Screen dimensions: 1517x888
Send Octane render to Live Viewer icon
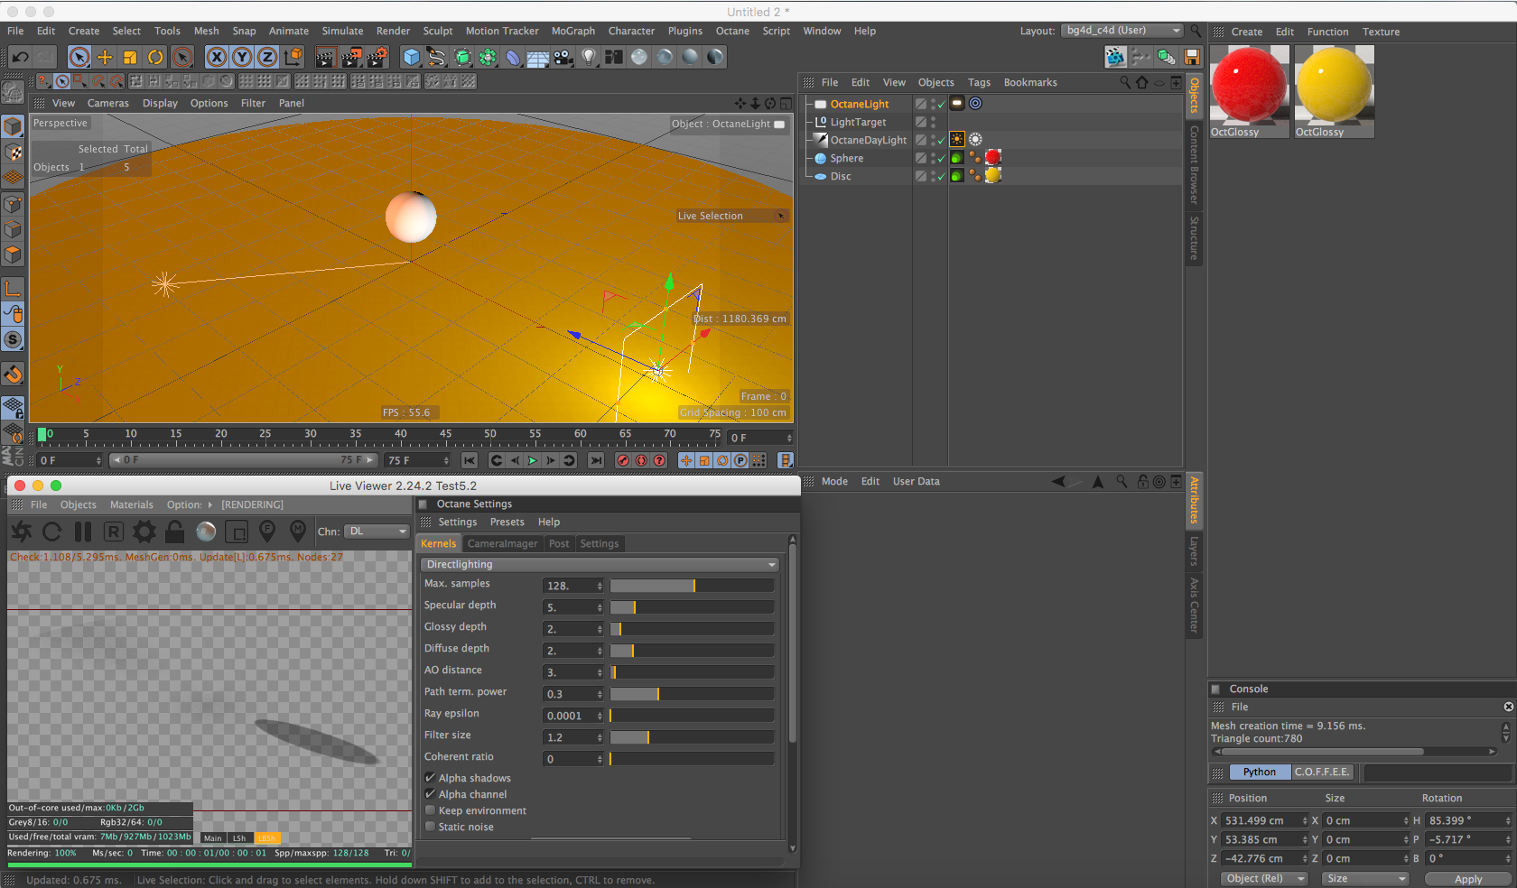pyautogui.click(x=22, y=532)
